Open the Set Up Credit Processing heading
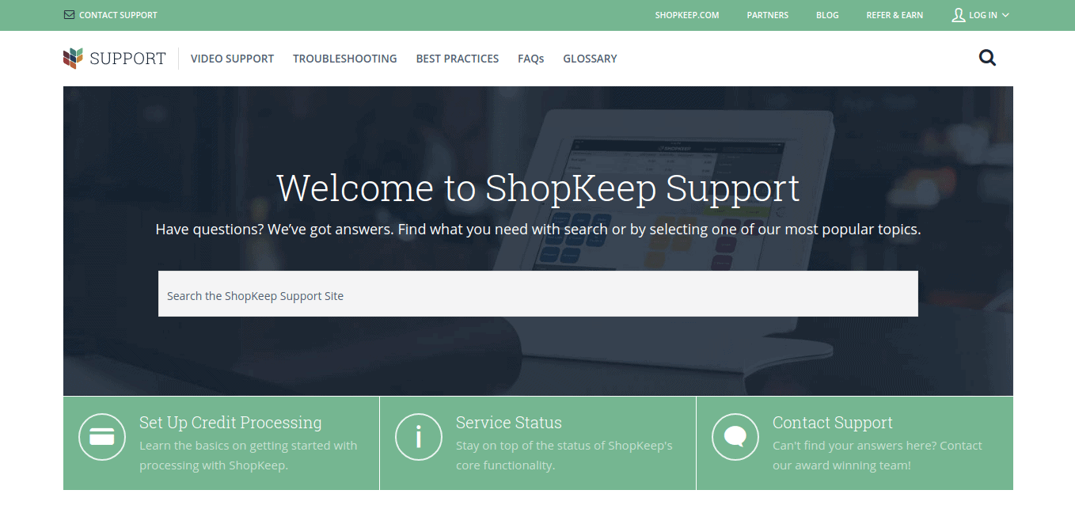 230,423
